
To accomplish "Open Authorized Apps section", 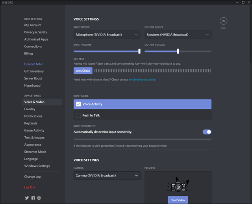I will point(36,39).
